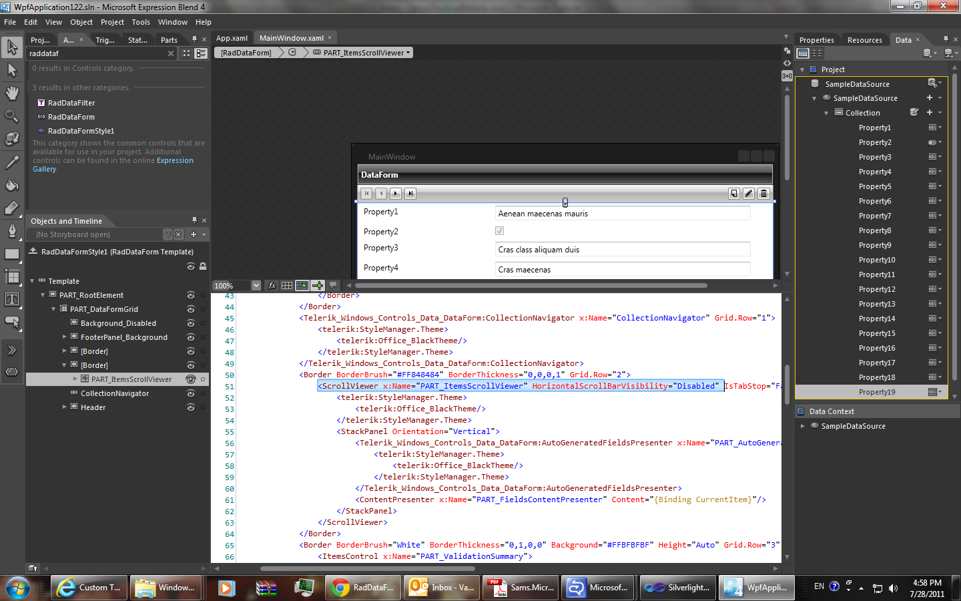Open the Tools menu

[141, 22]
